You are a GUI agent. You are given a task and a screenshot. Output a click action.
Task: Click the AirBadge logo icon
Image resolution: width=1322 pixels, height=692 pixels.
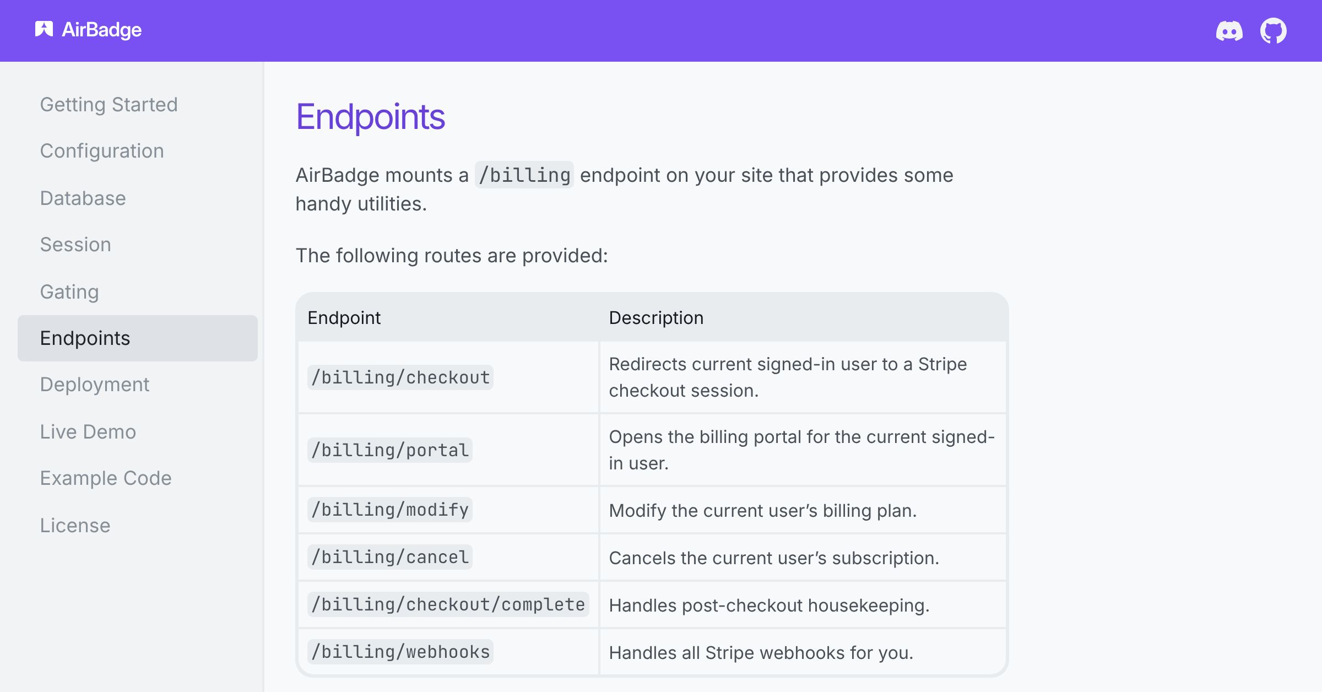45,29
